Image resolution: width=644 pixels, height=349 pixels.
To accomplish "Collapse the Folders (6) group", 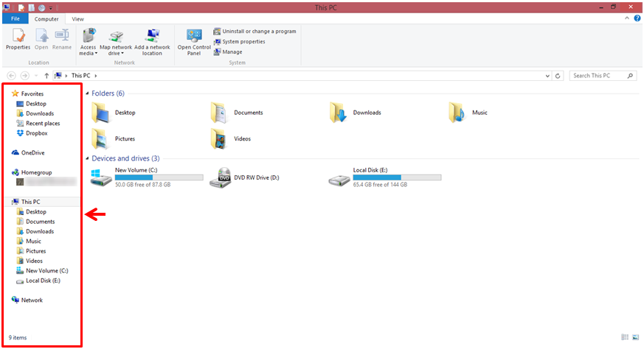I will coord(88,94).
